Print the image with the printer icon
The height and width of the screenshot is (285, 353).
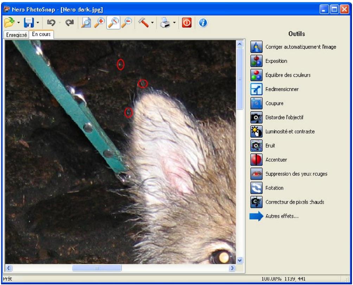(165, 23)
